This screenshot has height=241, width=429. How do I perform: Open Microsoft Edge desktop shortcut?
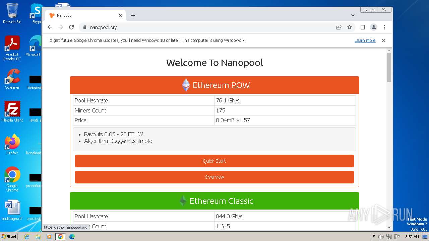click(x=34, y=46)
